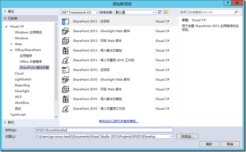Select the Silverlight category
The image size is (246, 152).
click(22, 91)
